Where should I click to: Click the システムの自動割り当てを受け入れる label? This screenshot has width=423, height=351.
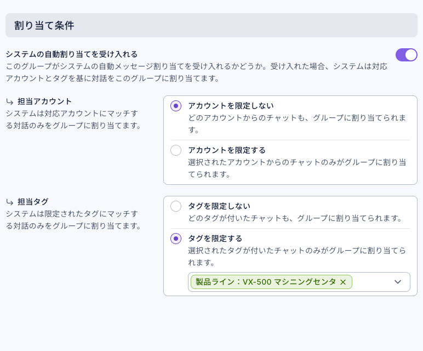72,54
